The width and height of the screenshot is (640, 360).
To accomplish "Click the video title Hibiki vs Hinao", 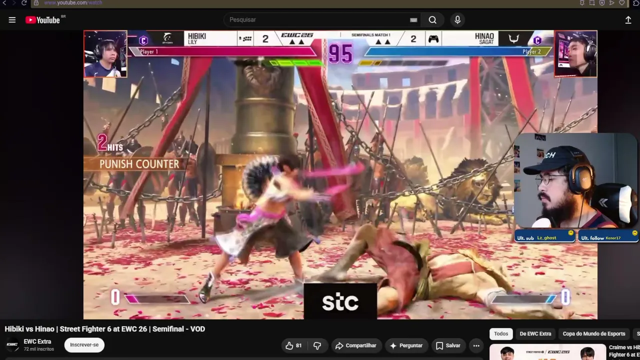I will point(105,329).
